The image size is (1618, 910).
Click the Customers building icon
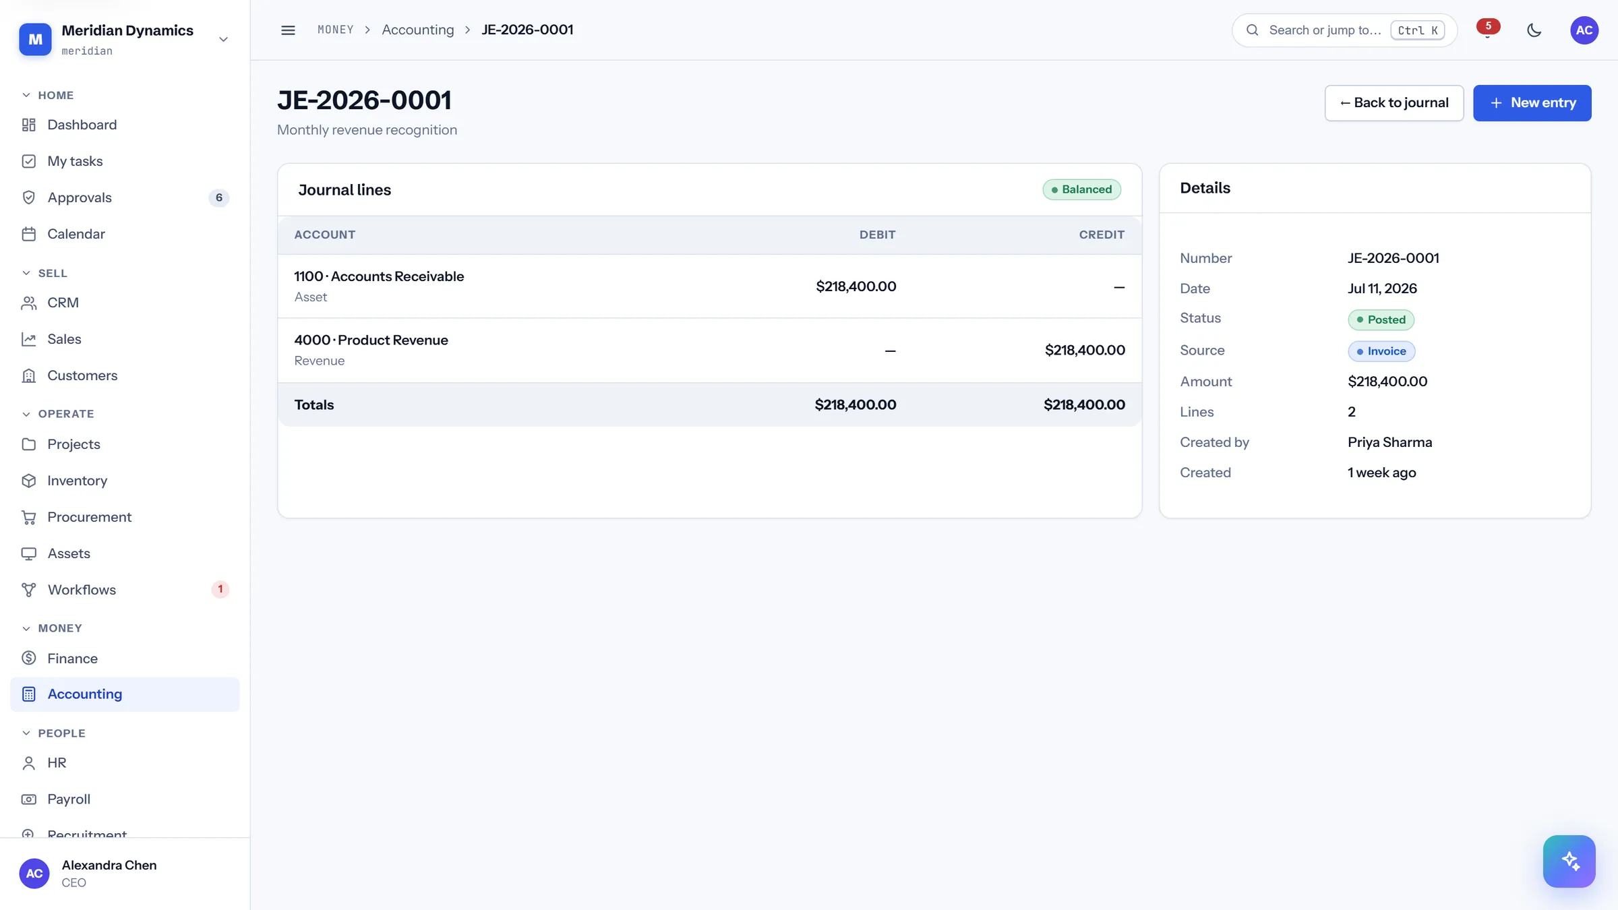click(x=28, y=375)
